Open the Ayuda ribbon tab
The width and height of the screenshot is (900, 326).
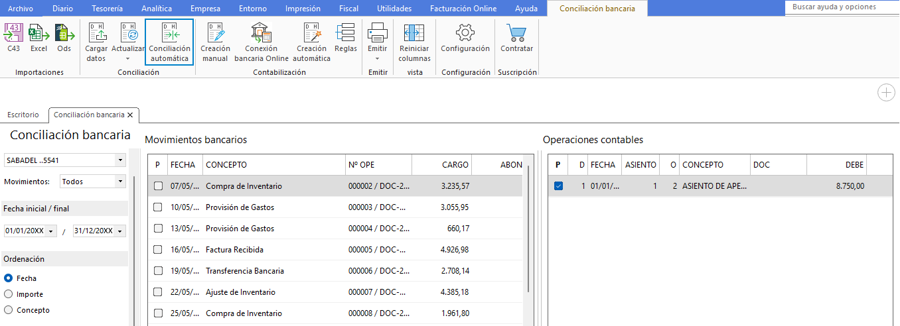click(x=526, y=9)
